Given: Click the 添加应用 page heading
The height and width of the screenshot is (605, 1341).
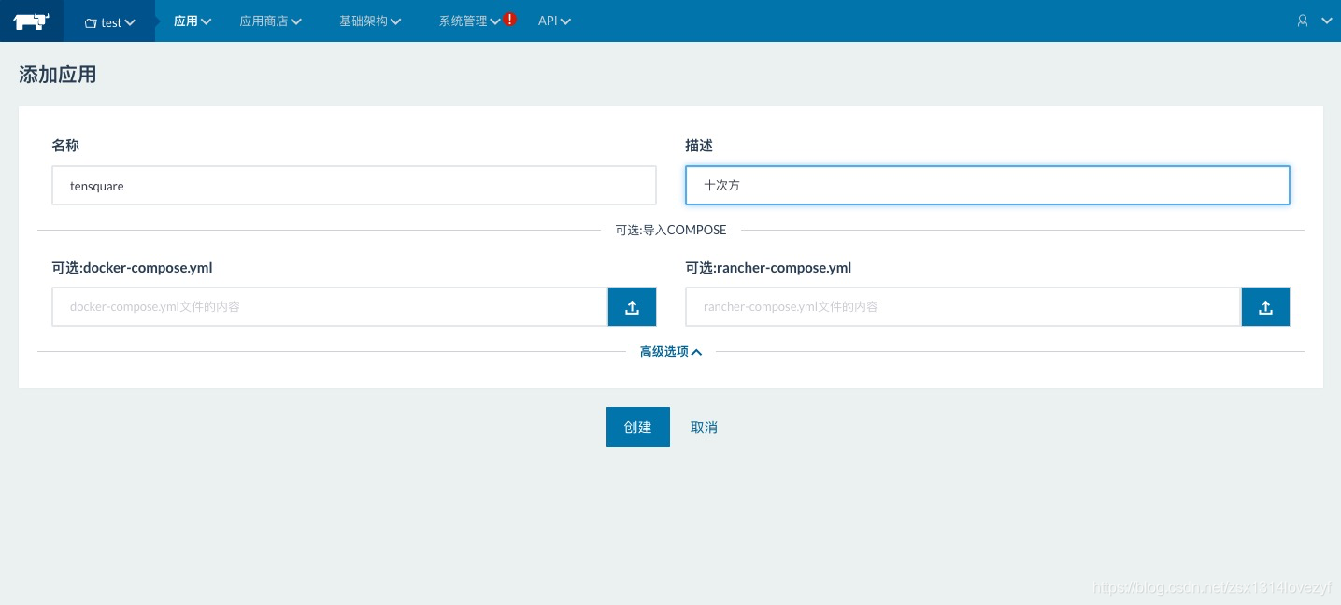Looking at the screenshot, I should pyautogui.click(x=58, y=75).
